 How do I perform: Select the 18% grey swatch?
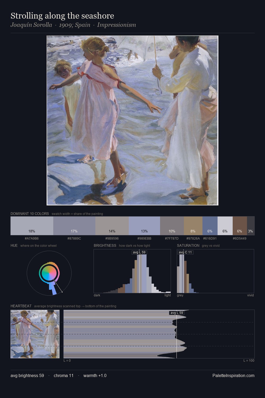coord(32,226)
